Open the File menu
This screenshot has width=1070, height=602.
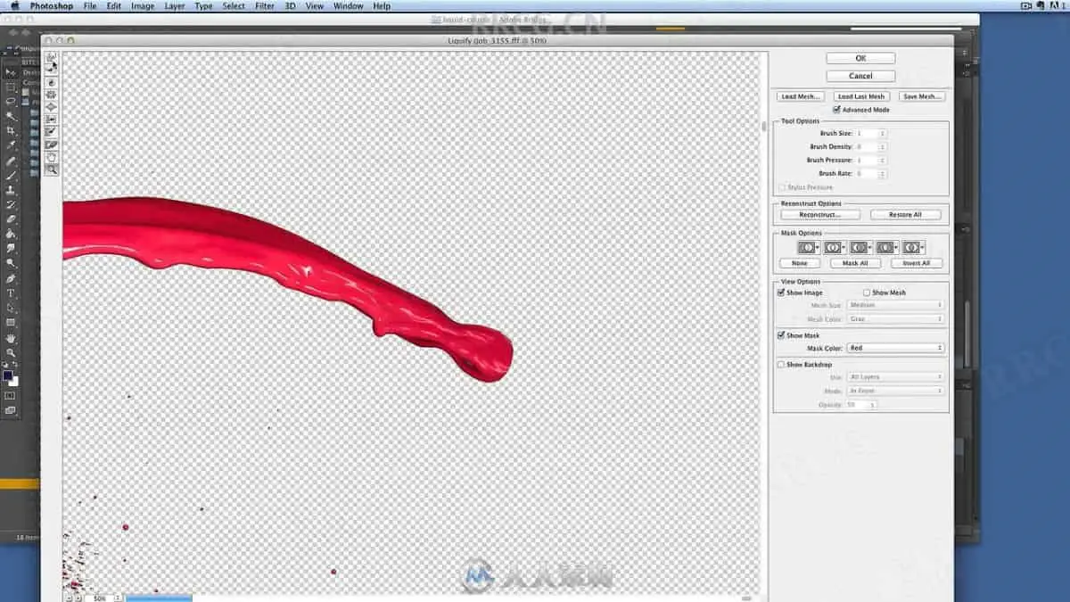90,5
